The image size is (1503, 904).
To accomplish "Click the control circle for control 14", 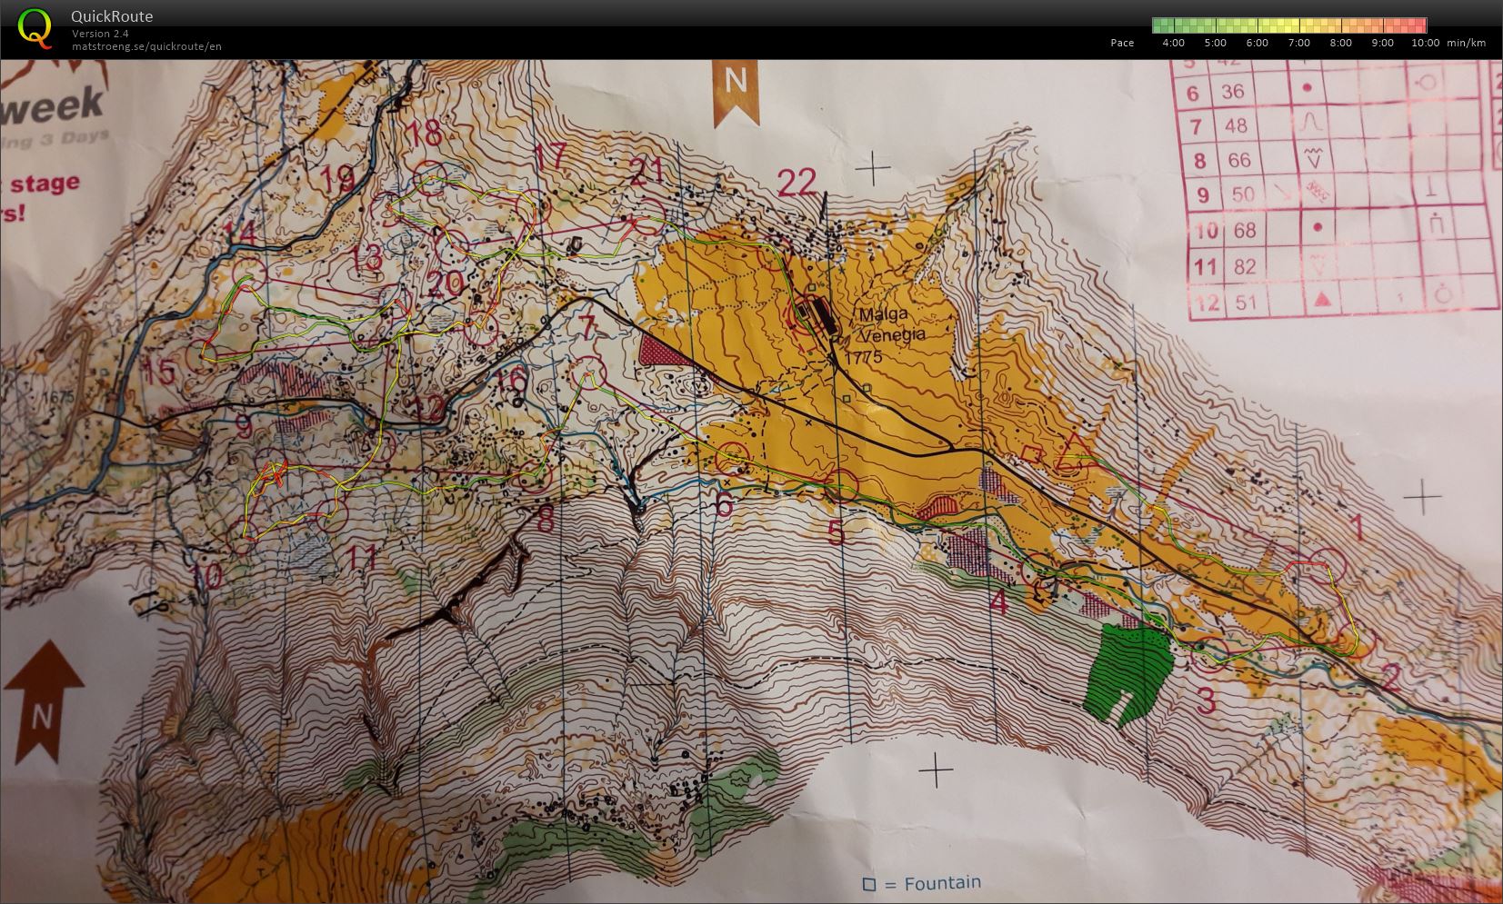I will pos(248,273).
